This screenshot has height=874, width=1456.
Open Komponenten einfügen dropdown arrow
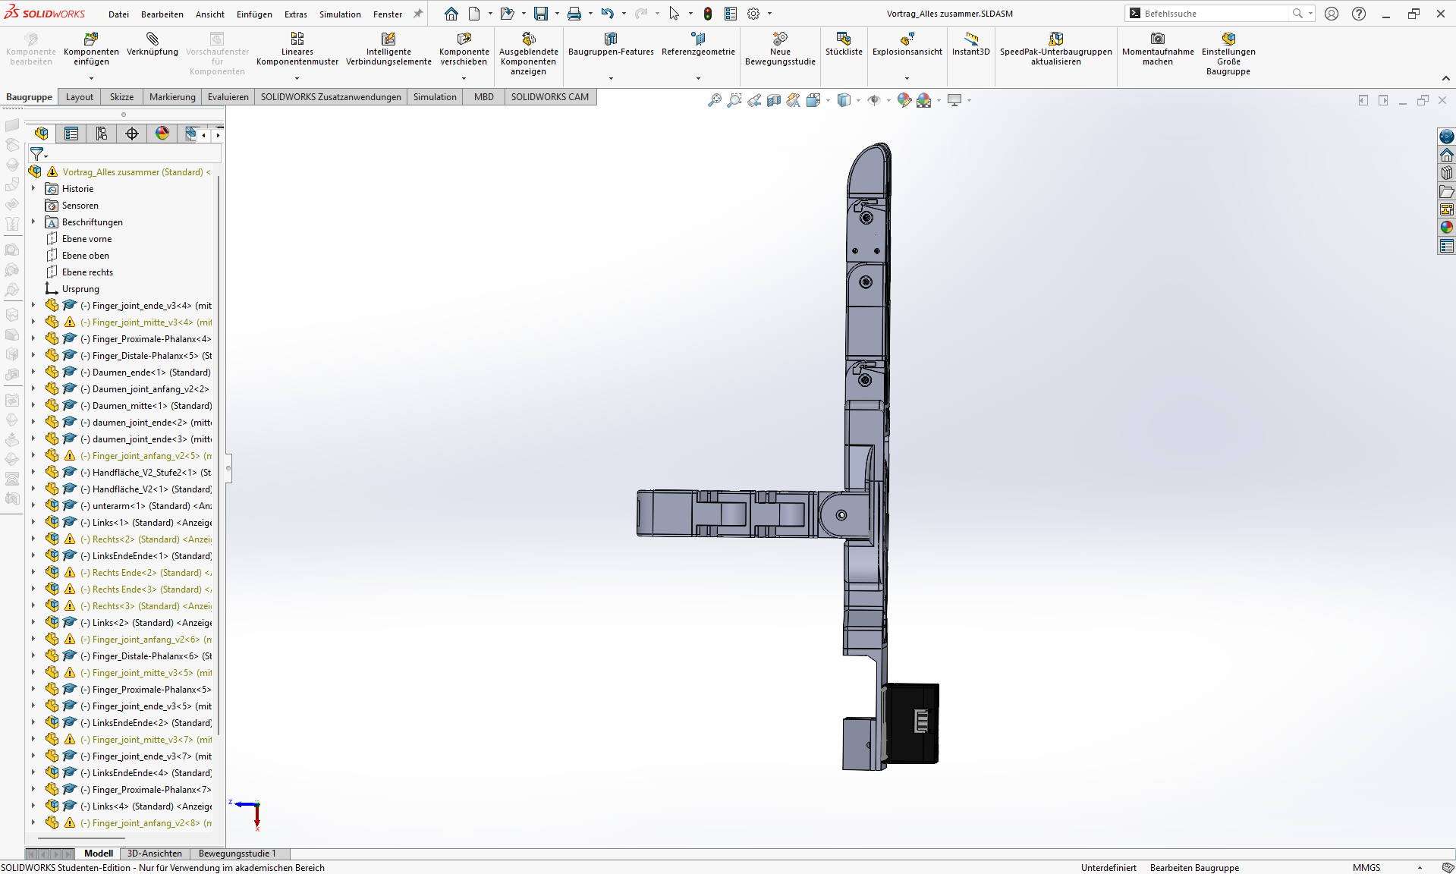pyautogui.click(x=91, y=78)
